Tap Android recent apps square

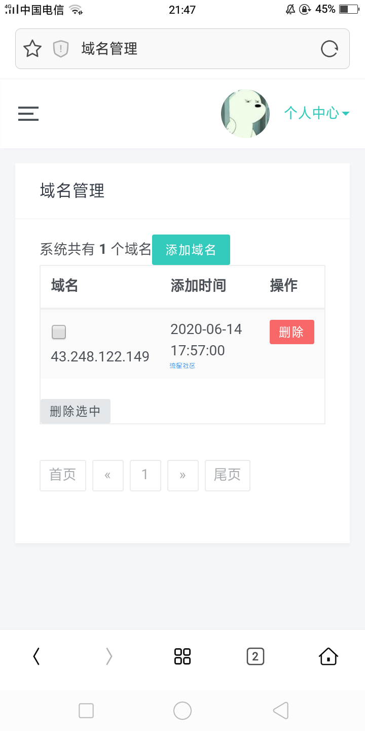(x=86, y=711)
